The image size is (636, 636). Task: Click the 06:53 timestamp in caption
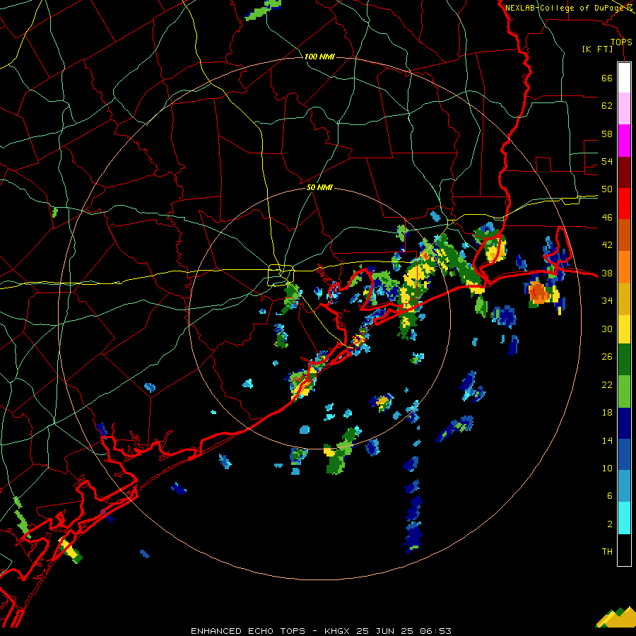click(x=435, y=631)
